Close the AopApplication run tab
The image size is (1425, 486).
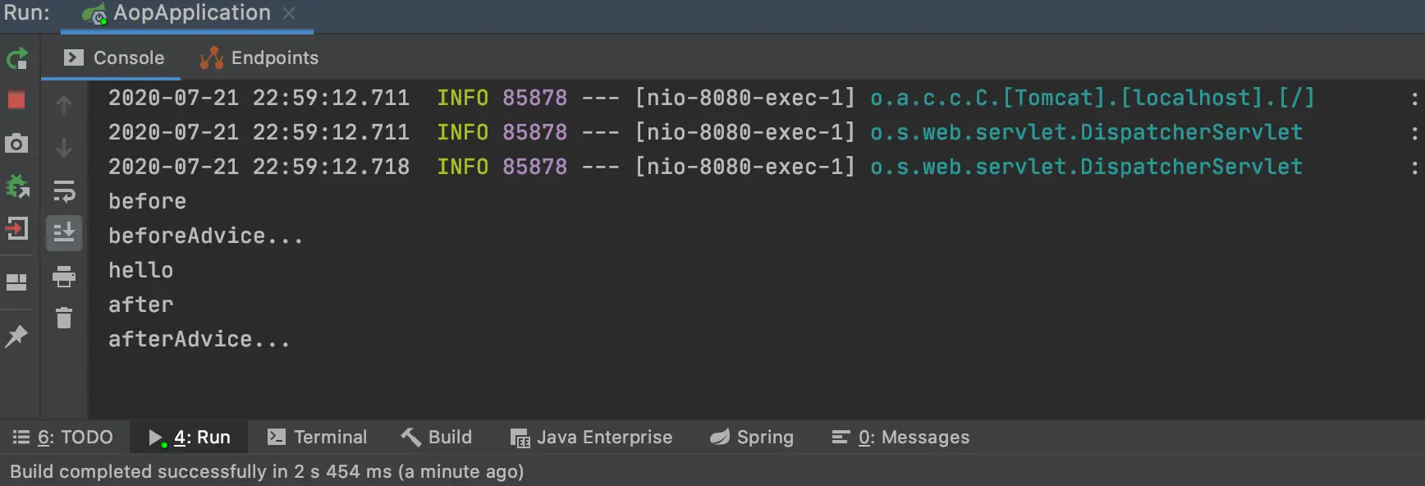pyautogui.click(x=289, y=13)
